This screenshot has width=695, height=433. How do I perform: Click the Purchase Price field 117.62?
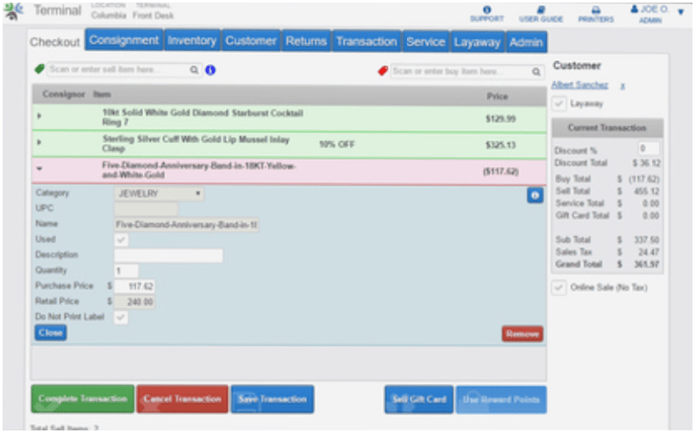(x=135, y=286)
